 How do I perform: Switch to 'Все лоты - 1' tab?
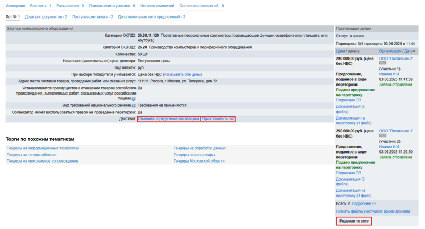pyautogui.click(x=41, y=6)
